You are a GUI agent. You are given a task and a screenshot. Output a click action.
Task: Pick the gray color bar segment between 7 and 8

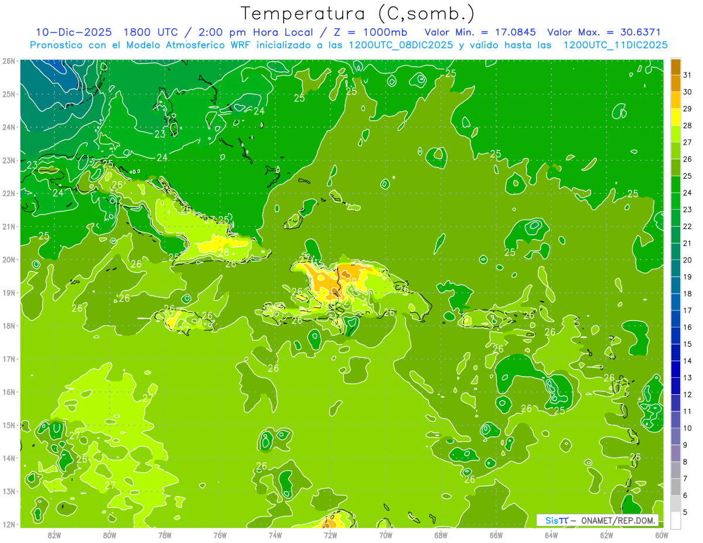pyautogui.click(x=675, y=470)
